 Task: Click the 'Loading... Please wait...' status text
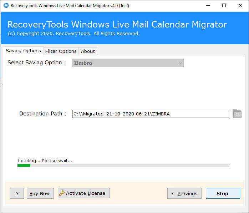click(45, 161)
